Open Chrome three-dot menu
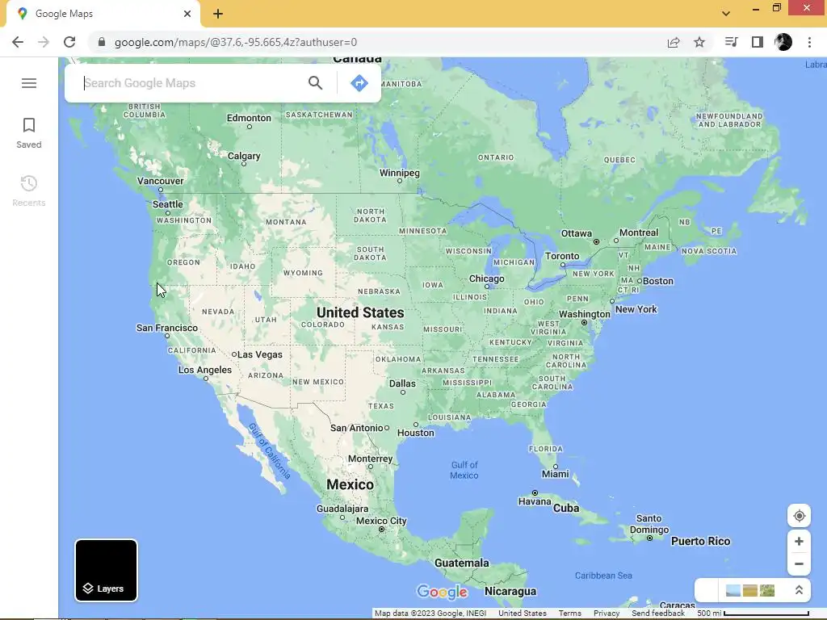 [x=809, y=42]
